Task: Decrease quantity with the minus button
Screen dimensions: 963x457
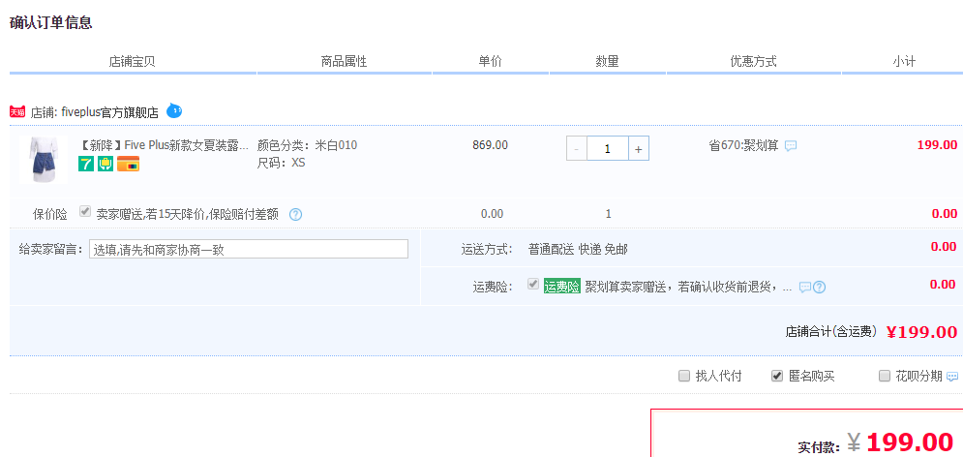Action: pos(576,149)
